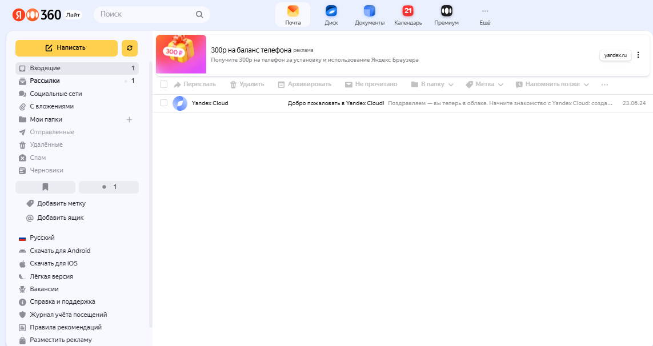Open Вакансии link
The image size is (653, 346).
click(x=44, y=289)
